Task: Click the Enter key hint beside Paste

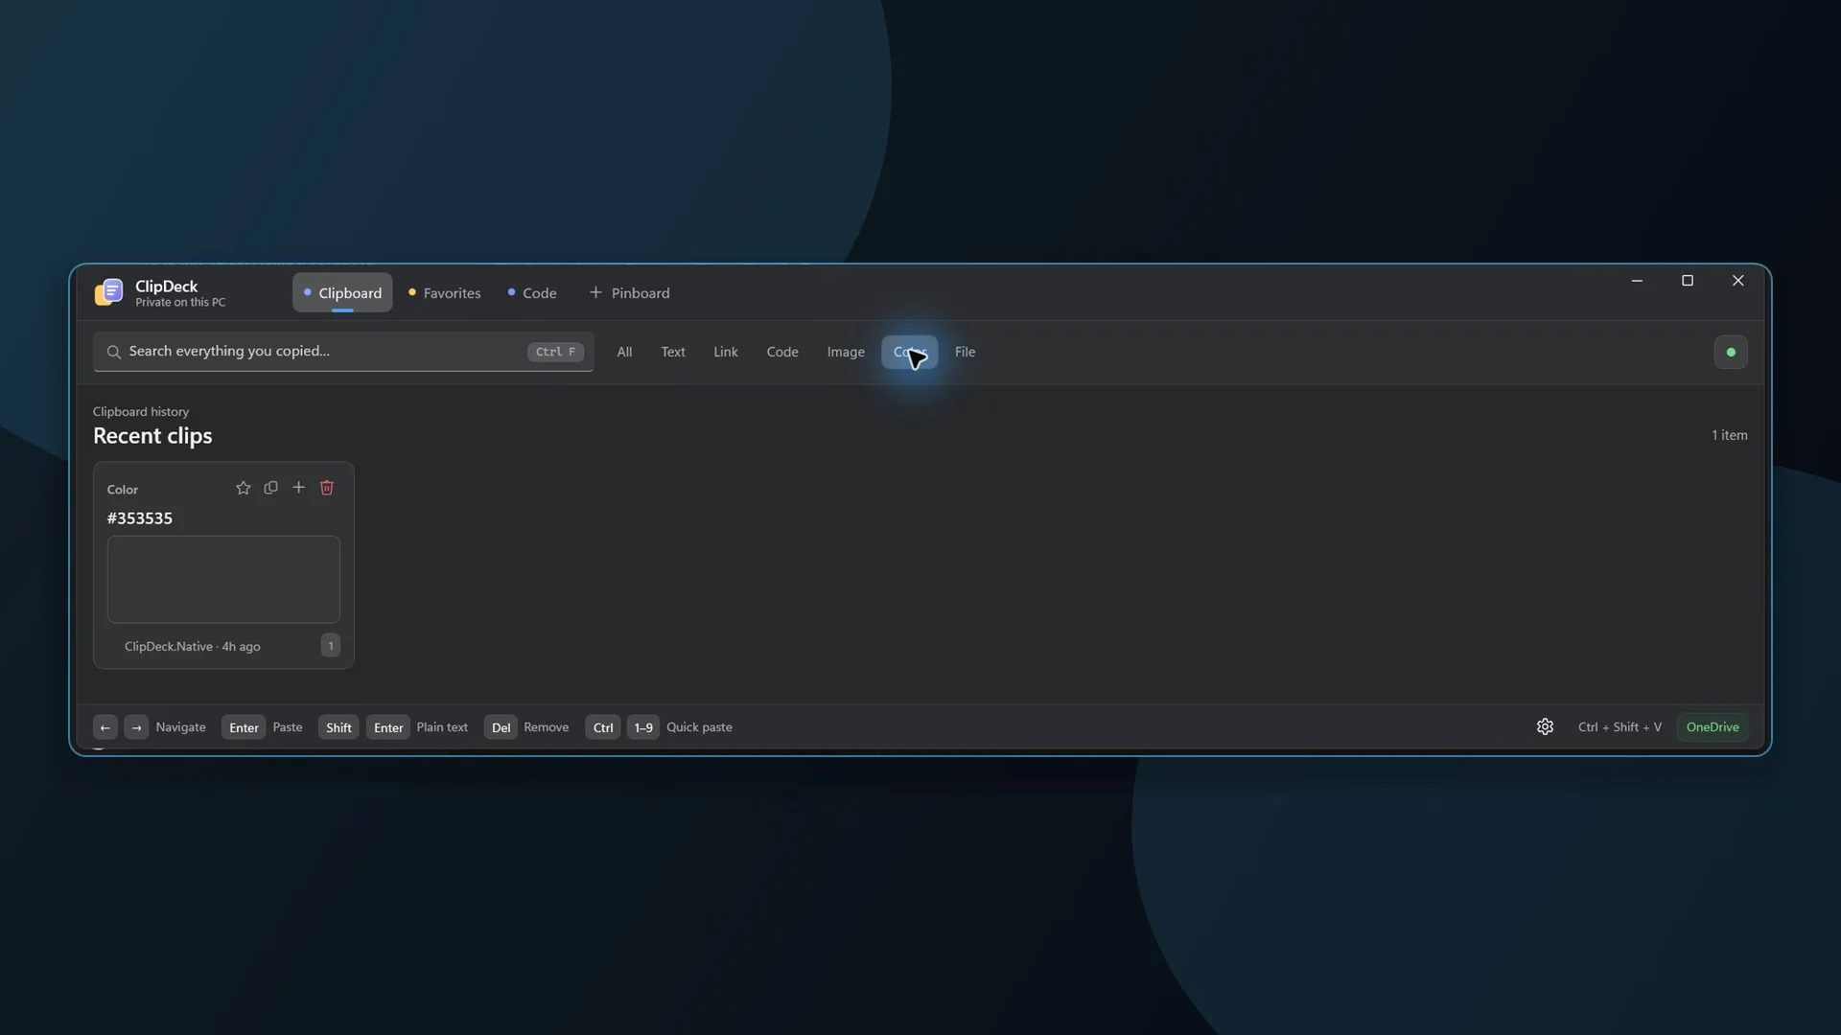Action: click(x=244, y=727)
